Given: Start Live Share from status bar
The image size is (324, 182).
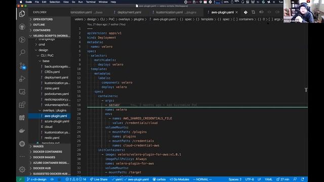Looking at the screenshot, I should 99,179.
